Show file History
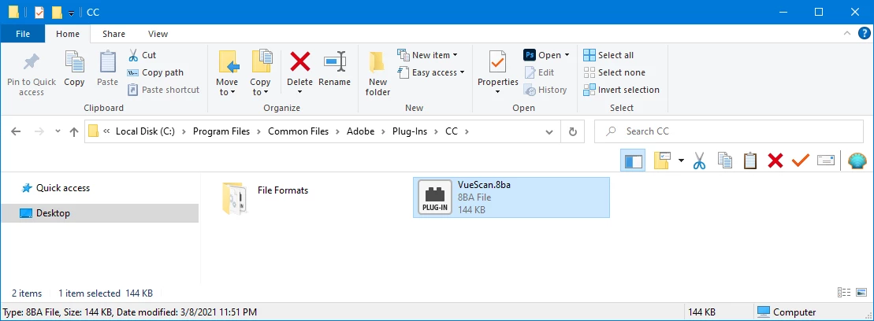The width and height of the screenshot is (874, 321). click(x=545, y=90)
